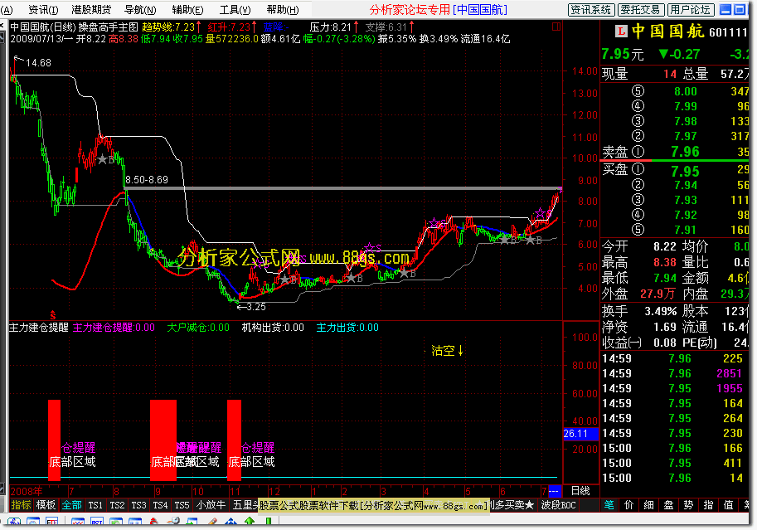The height and width of the screenshot is (530, 757).
Task: Switch to the 指 tab in the quote panel
Action: coord(708,505)
